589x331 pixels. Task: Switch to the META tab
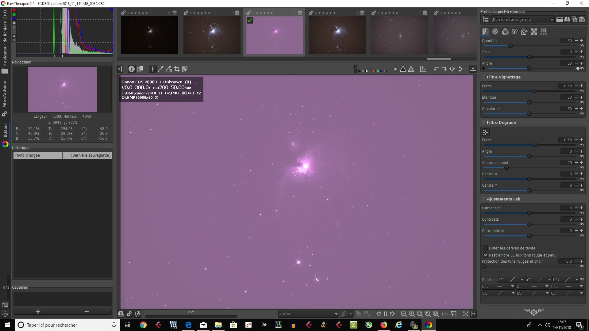point(544,32)
